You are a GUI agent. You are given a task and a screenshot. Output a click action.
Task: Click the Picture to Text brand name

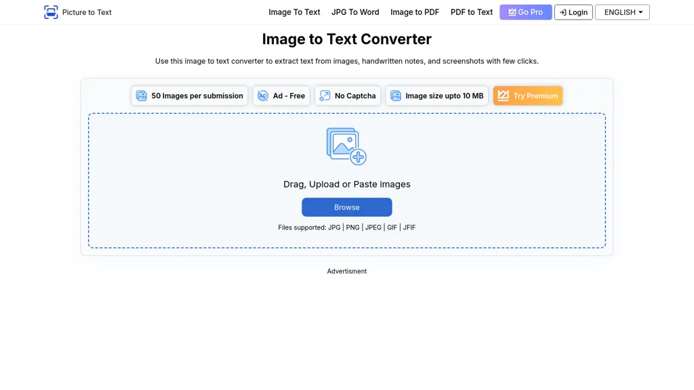(87, 12)
